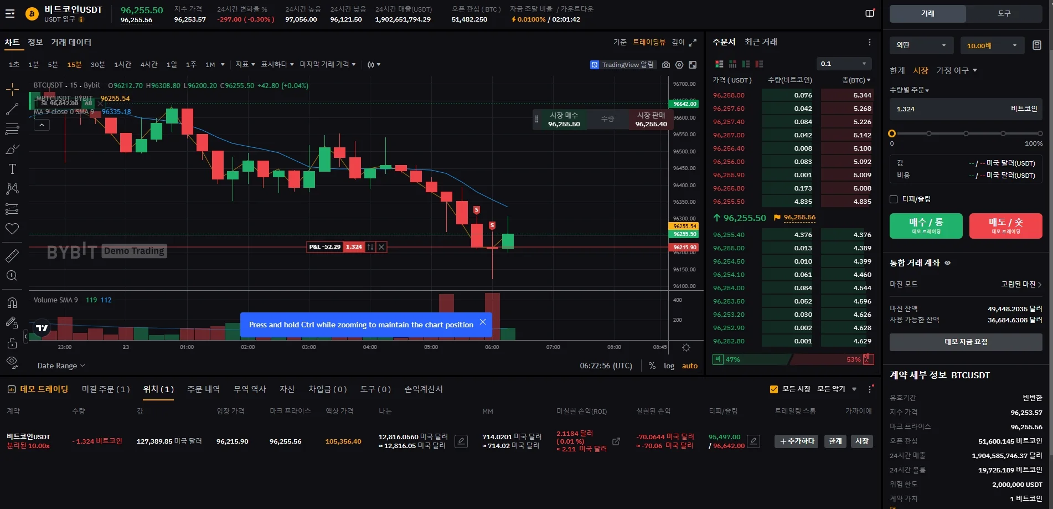Open the 마지막 거래 가격 dropdown
1053x509 pixels.
(x=328, y=65)
